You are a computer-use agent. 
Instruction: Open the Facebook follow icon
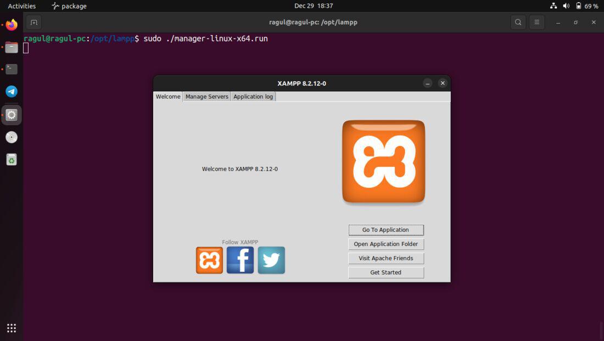(240, 260)
